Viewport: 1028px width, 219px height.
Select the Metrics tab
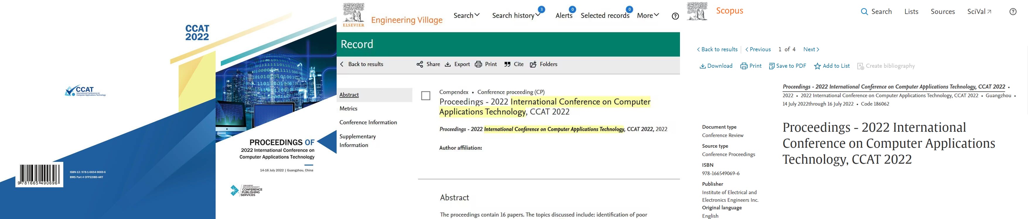click(348, 109)
